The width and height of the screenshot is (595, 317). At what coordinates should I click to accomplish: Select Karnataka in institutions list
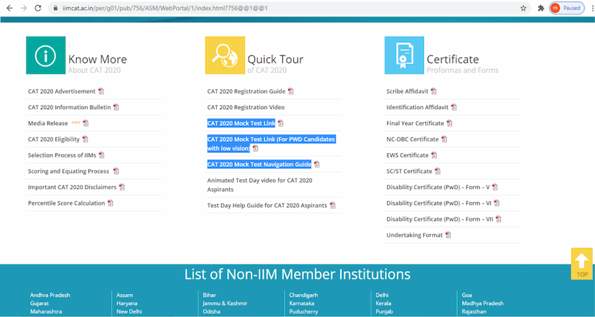pos(303,303)
